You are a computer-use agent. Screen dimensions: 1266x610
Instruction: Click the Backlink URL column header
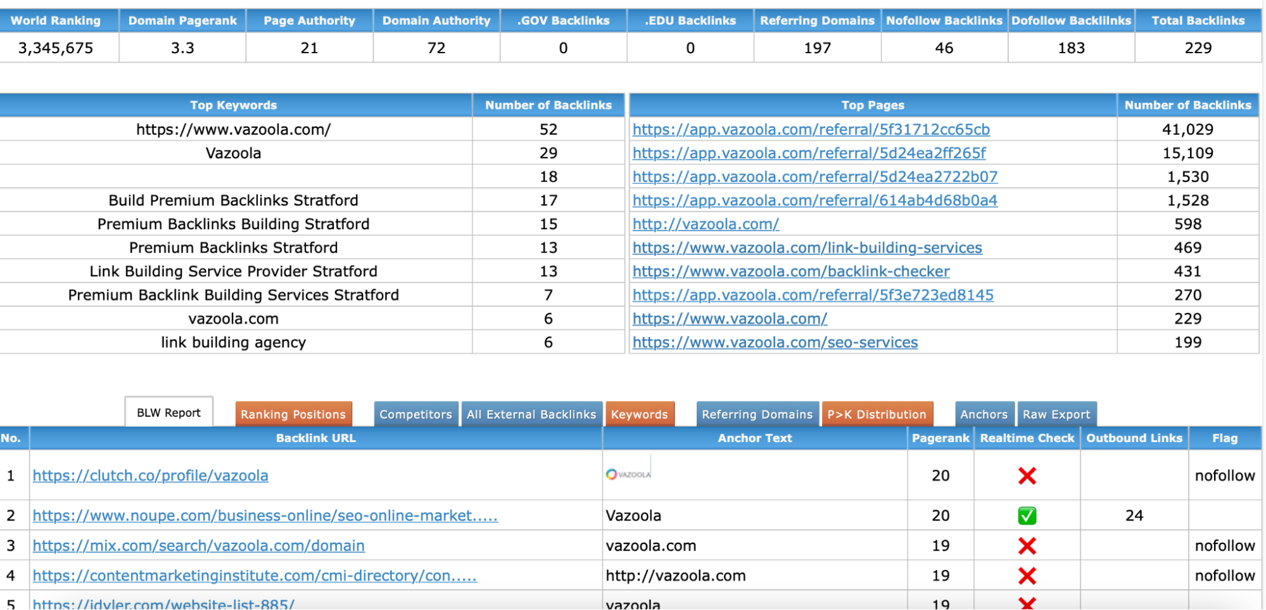click(316, 438)
